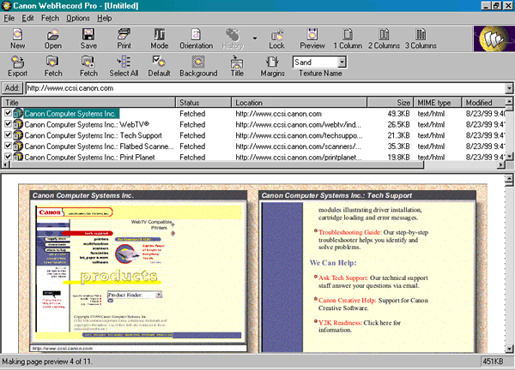Expand the Sand texture name dropdown
The height and width of the screenshot is (370, 515).
342,62
